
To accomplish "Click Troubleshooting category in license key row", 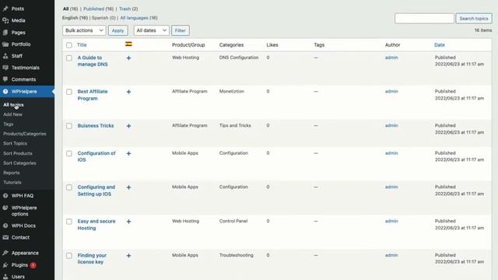I will 237,255.
